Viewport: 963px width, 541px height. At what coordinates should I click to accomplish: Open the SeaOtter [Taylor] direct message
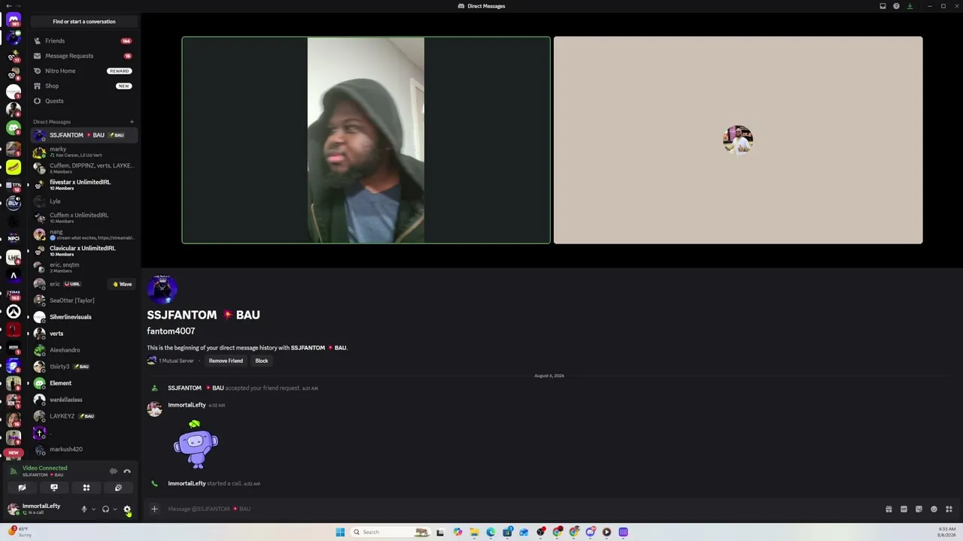tap(84, 301)
